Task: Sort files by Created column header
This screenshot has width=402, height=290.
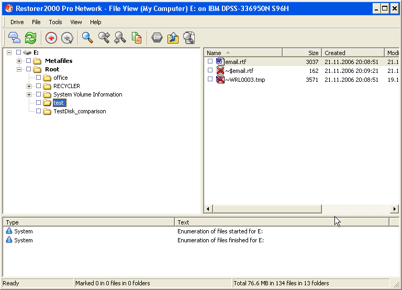Action: 353,53
